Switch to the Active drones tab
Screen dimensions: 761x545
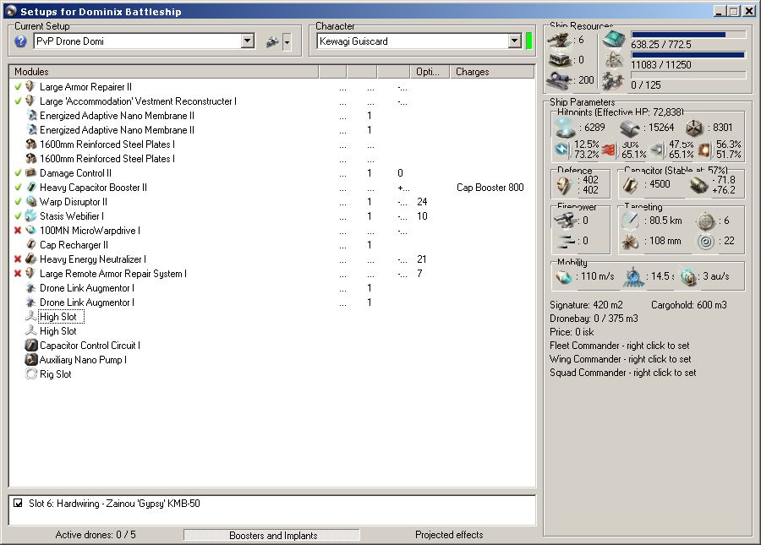pyautogui.click(x=96, y=535)
